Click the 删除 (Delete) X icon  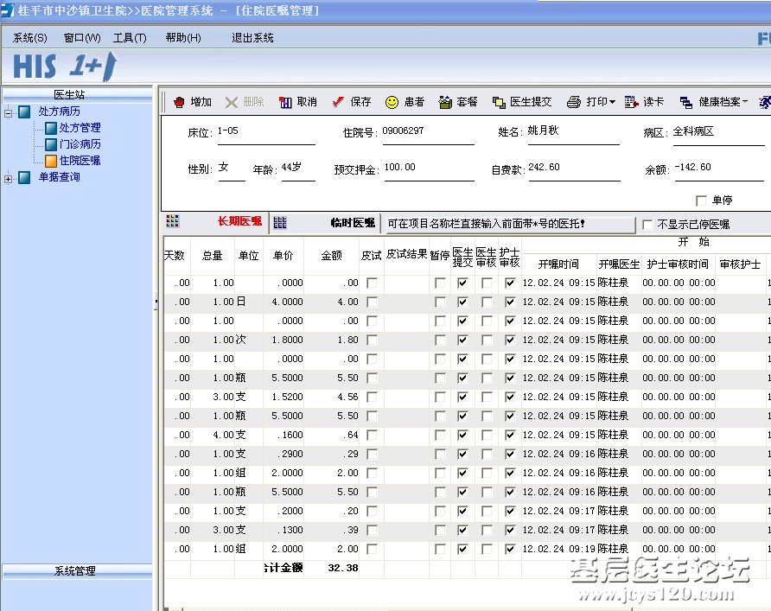pos(232,102)
